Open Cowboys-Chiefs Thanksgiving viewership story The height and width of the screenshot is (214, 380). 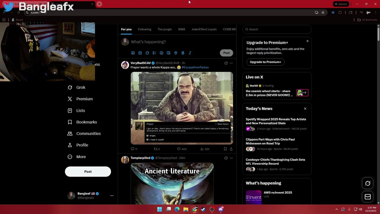(277, 165)
